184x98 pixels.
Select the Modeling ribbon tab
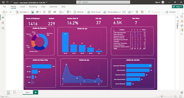(33, 7)
